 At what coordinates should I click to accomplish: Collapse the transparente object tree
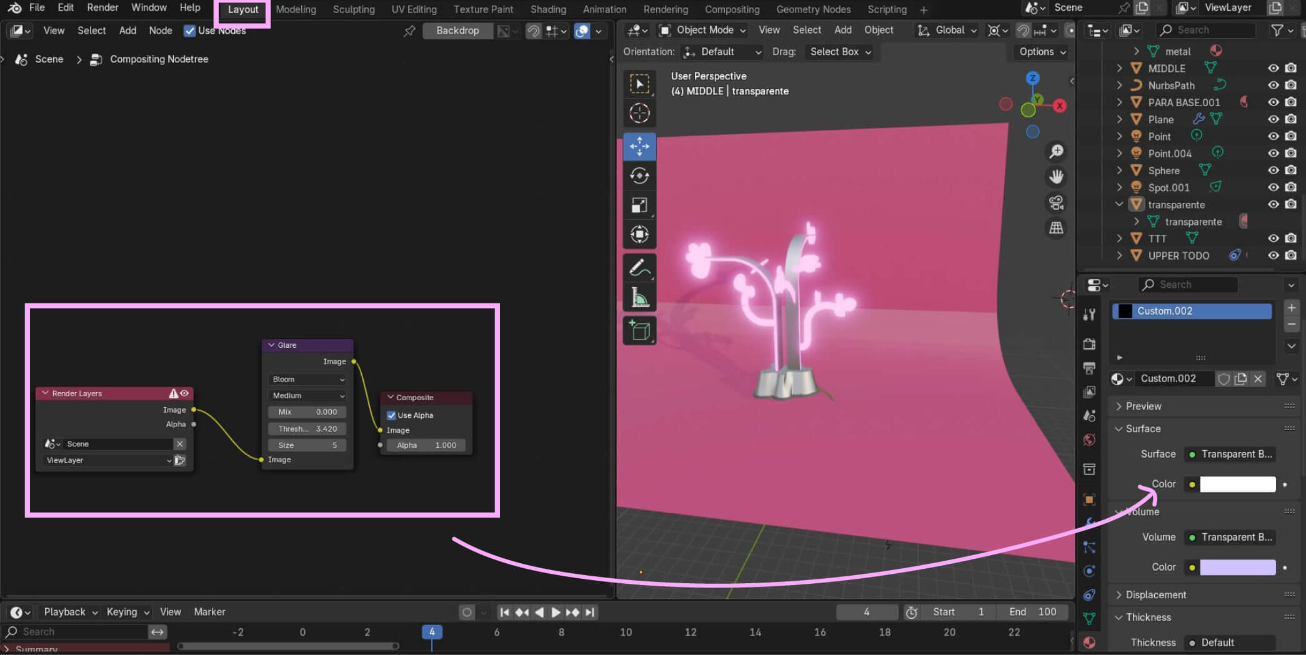click(x=1119, y=204)
